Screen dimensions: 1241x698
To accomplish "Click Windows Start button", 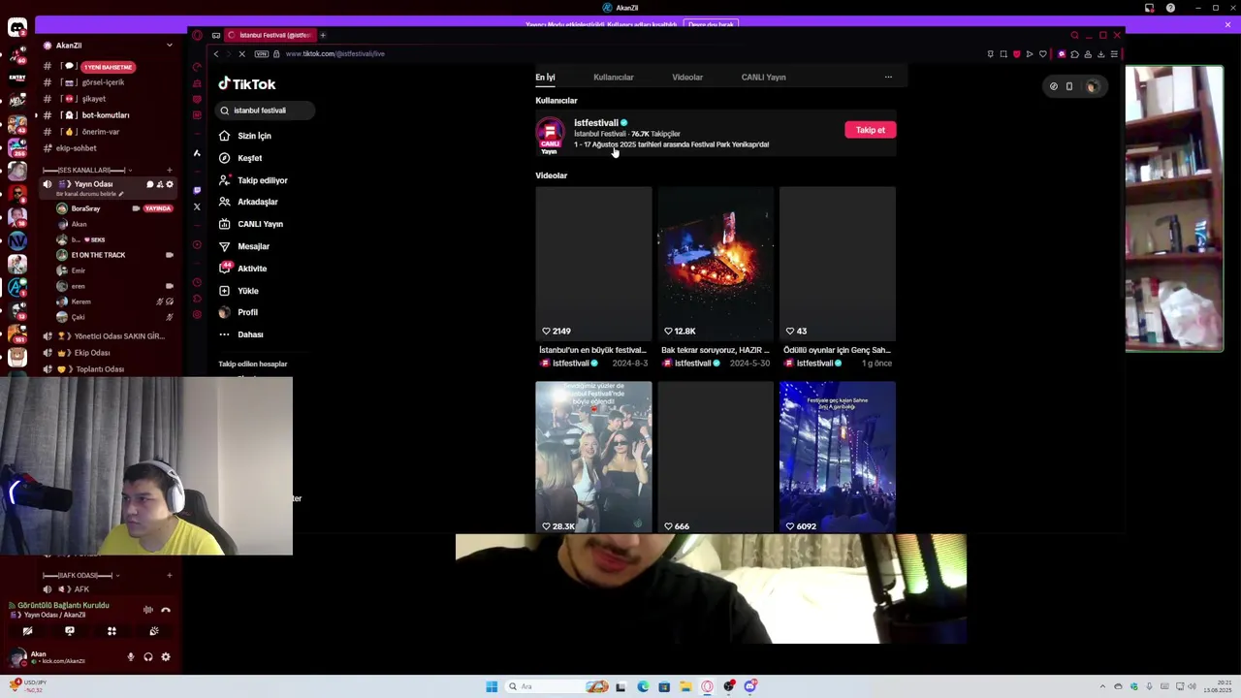I will (492, 686).
